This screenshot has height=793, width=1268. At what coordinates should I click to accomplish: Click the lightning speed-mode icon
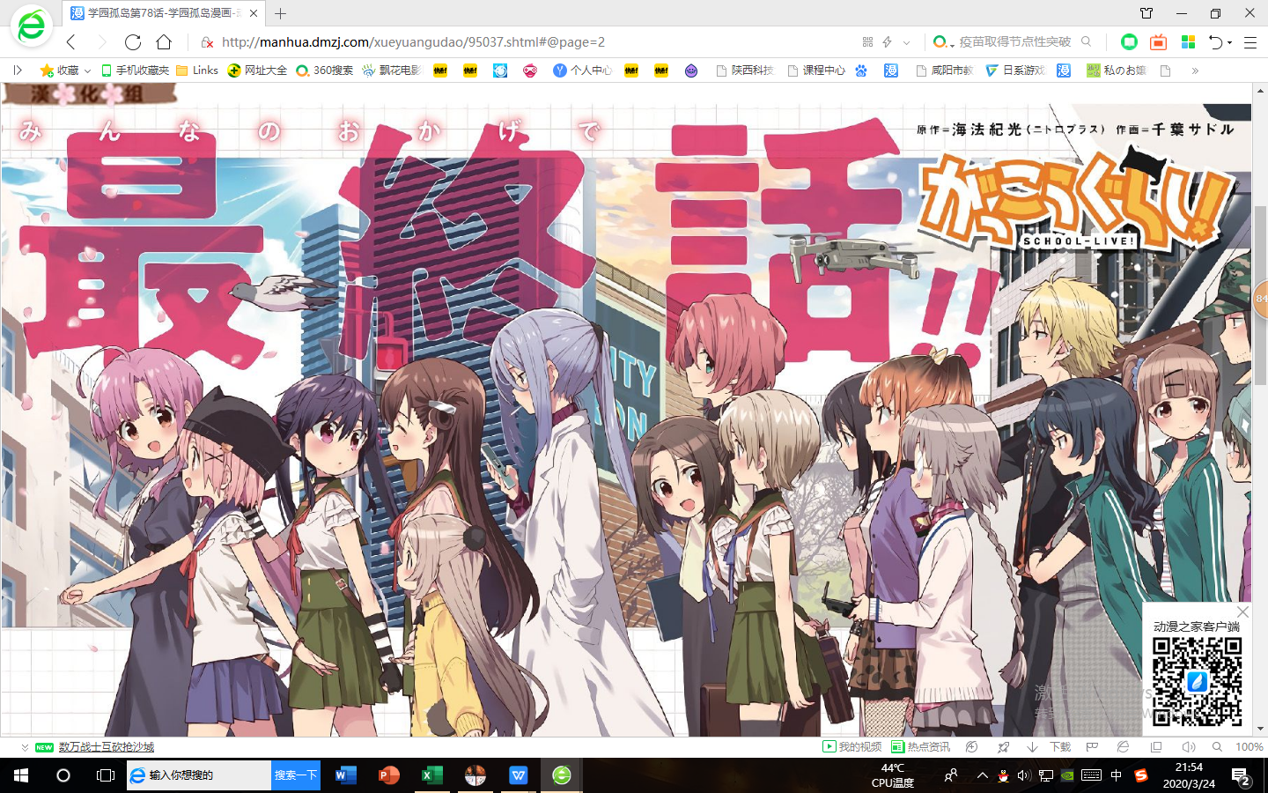887,42
